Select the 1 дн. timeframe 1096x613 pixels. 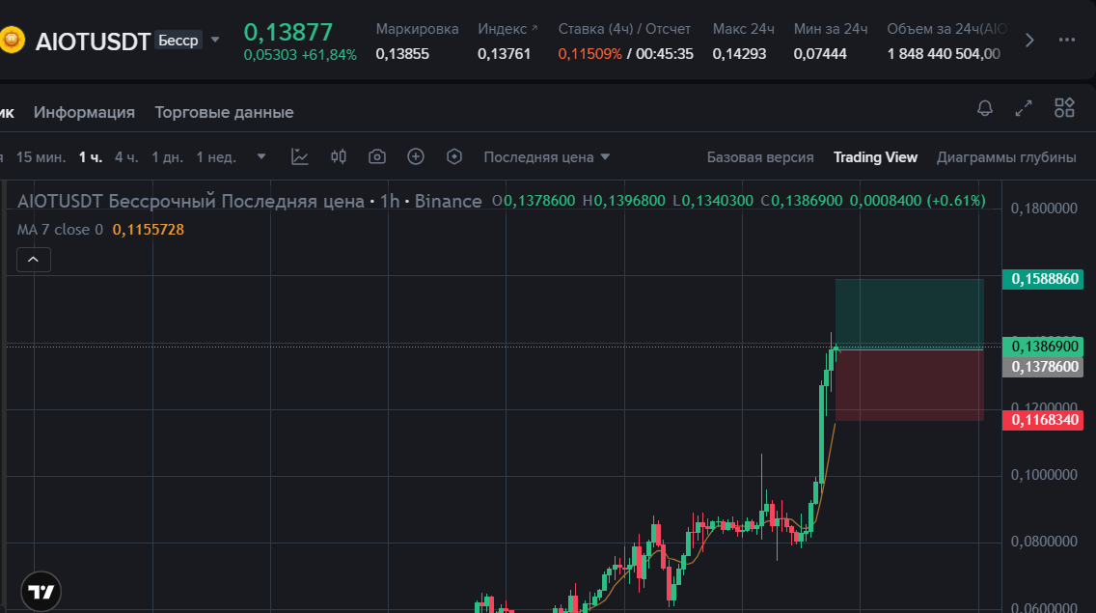pyautogui.click(x=167, y=157)
